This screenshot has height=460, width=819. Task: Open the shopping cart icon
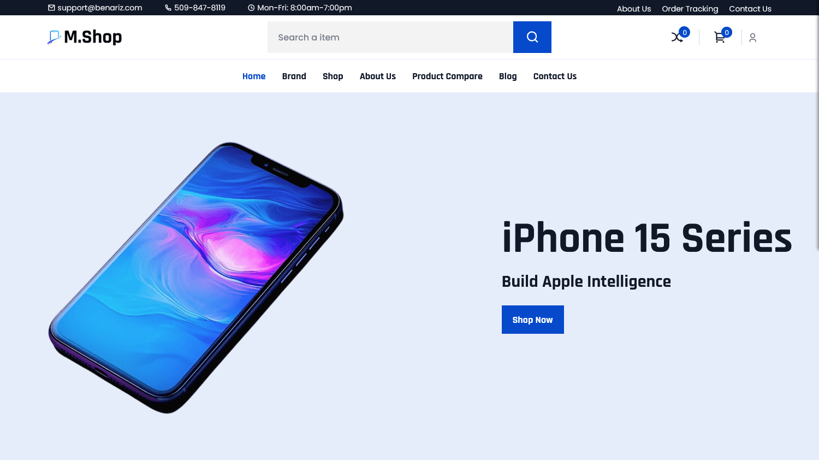pos(720,37)
